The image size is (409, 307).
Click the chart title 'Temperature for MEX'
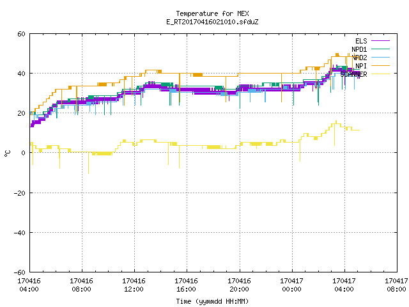212,13
